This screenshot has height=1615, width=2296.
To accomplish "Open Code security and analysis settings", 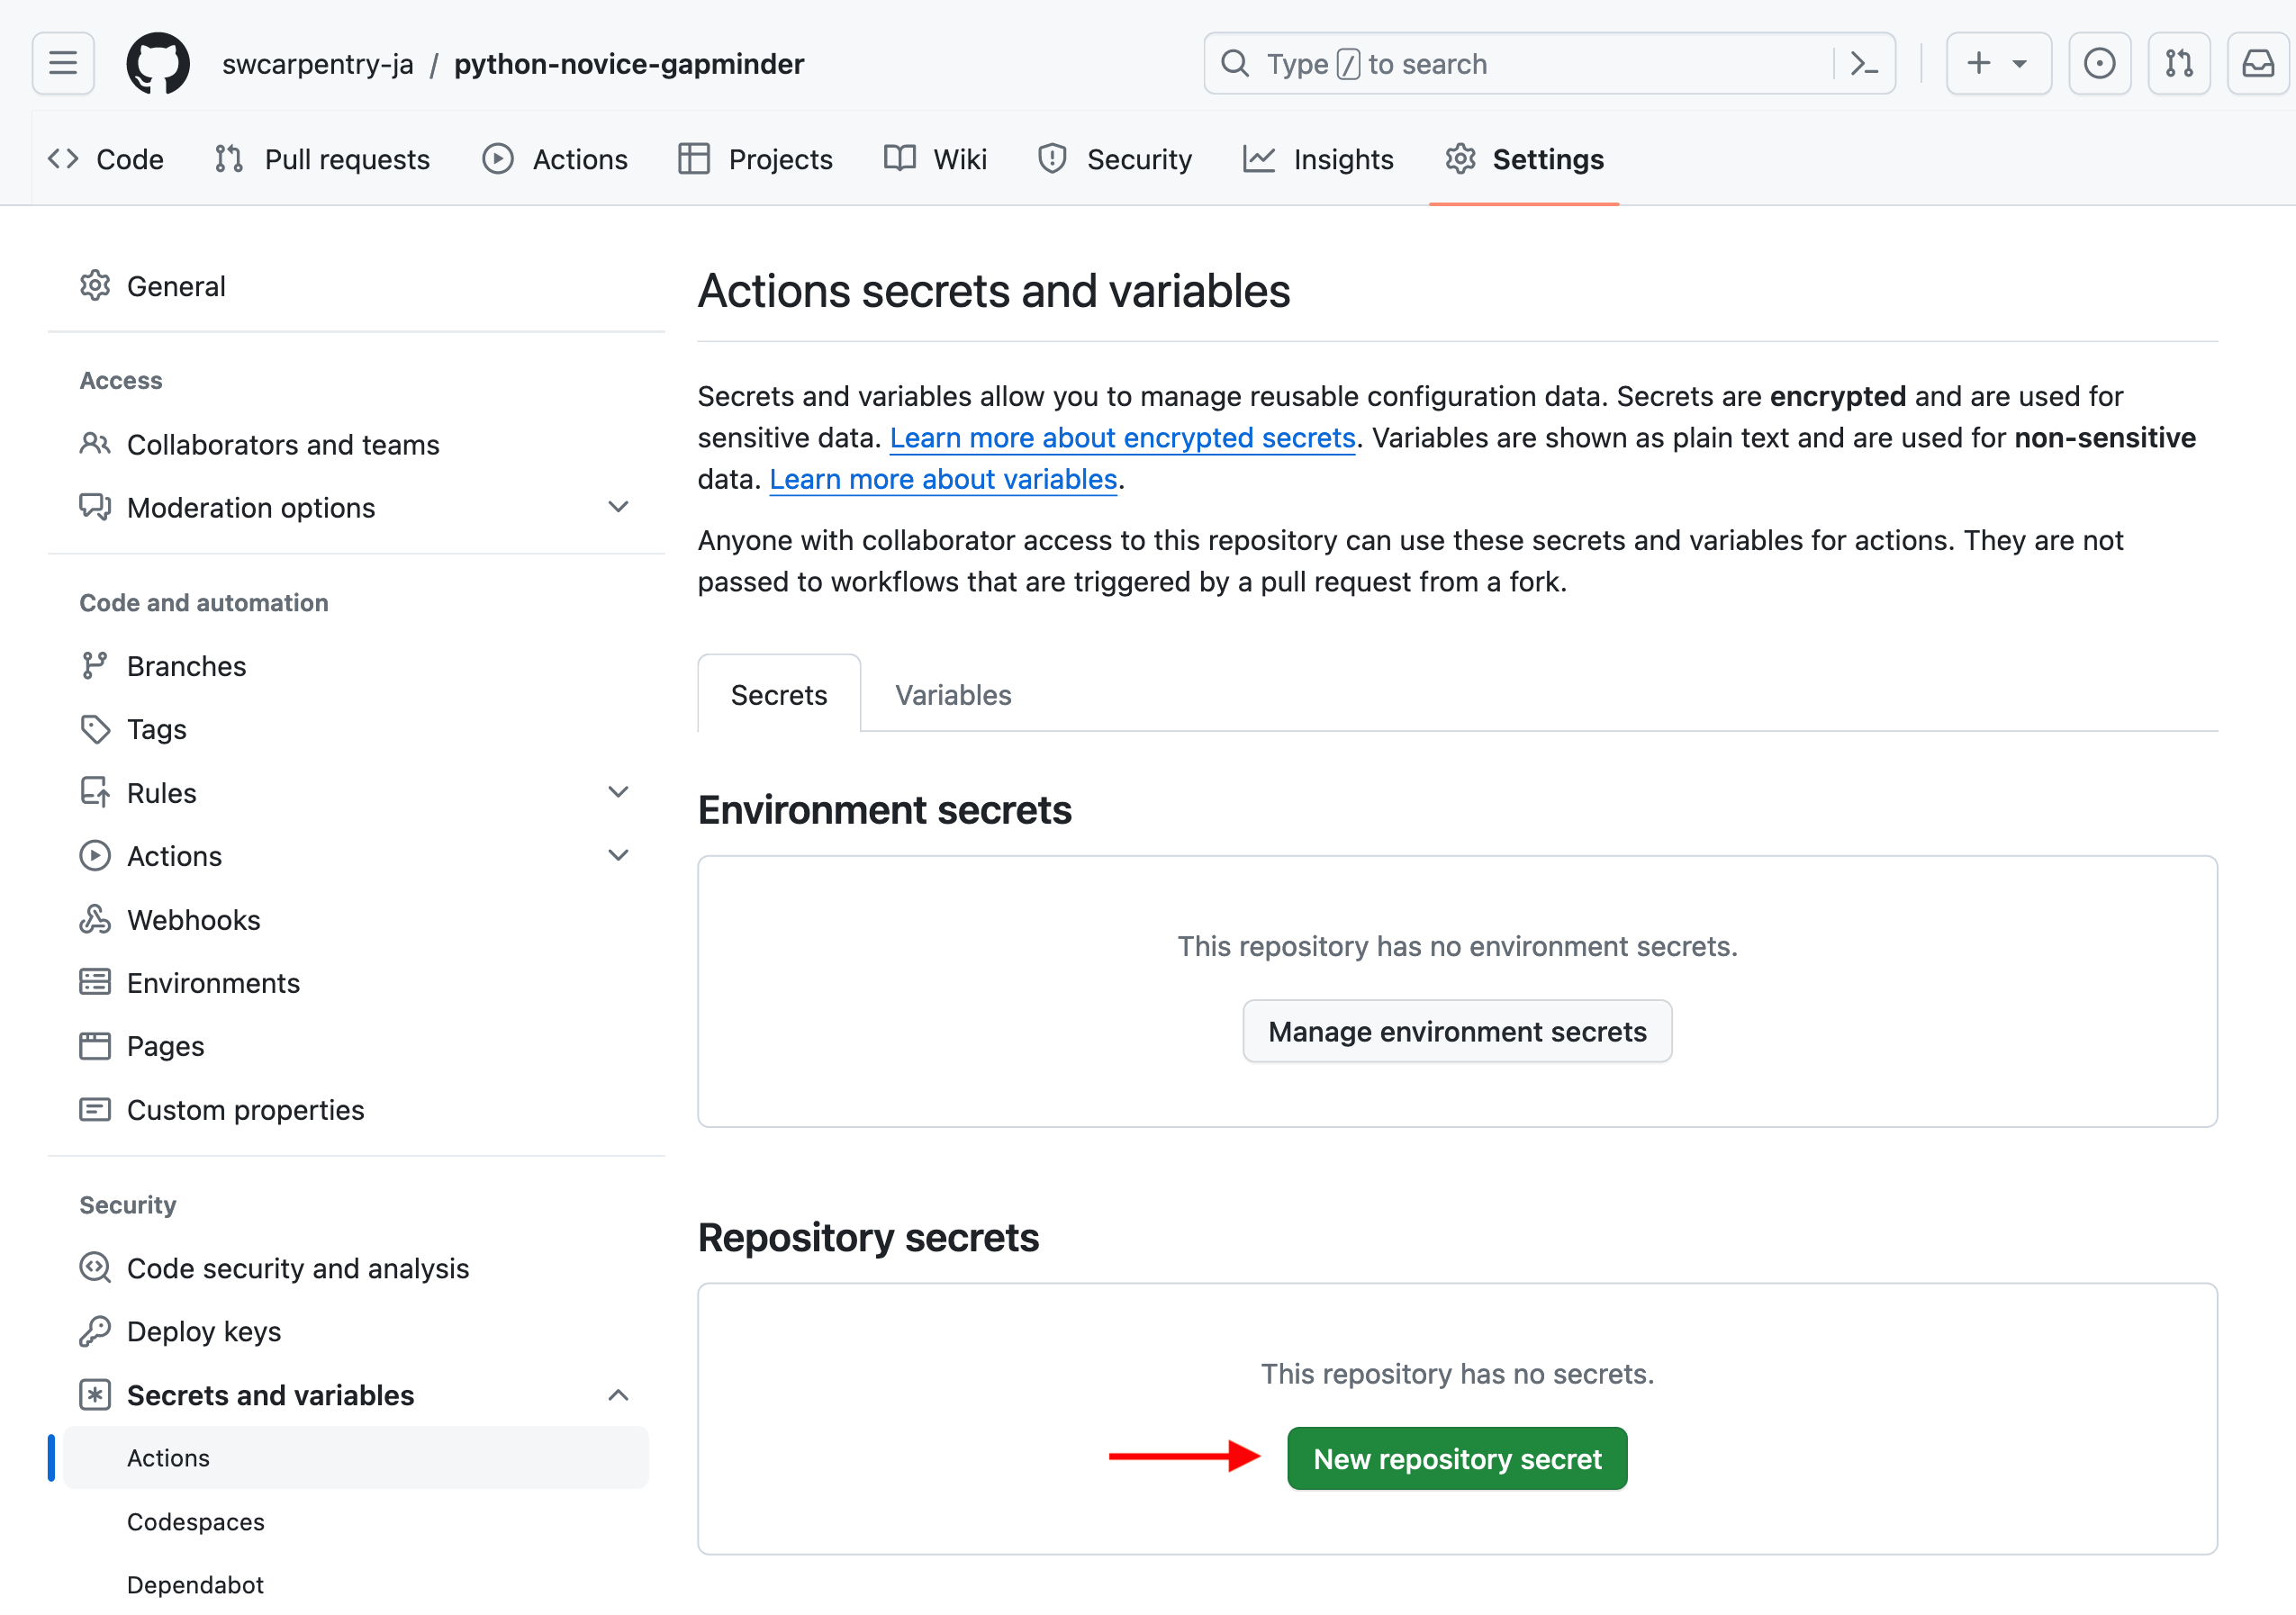I will (x=356, y=1268).
